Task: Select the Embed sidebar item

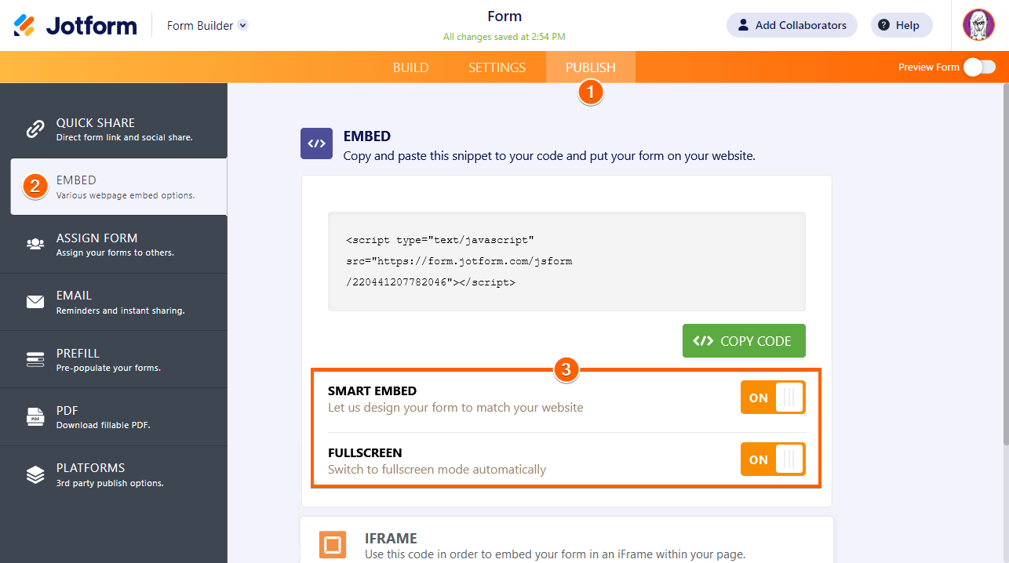Action: coord(118,187)
